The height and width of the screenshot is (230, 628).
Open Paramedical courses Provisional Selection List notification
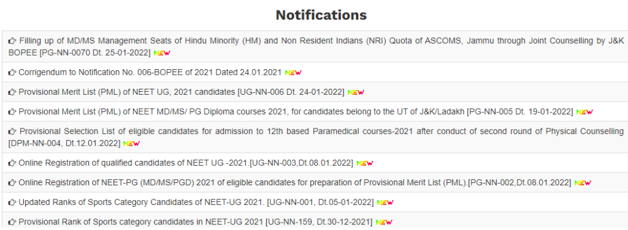(x=316, y=137)
